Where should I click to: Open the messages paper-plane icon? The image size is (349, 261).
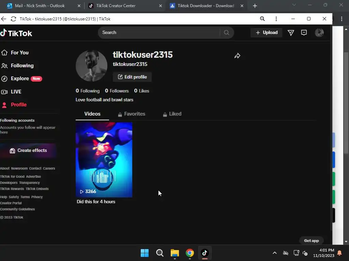tap(291, 33)
